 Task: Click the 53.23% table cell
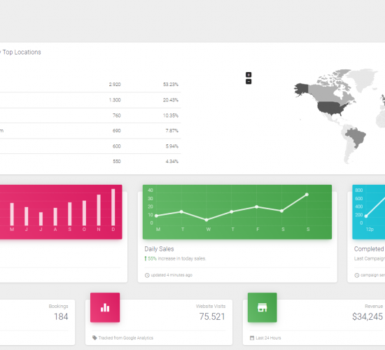pyautogui.click(x=171, y=85)
